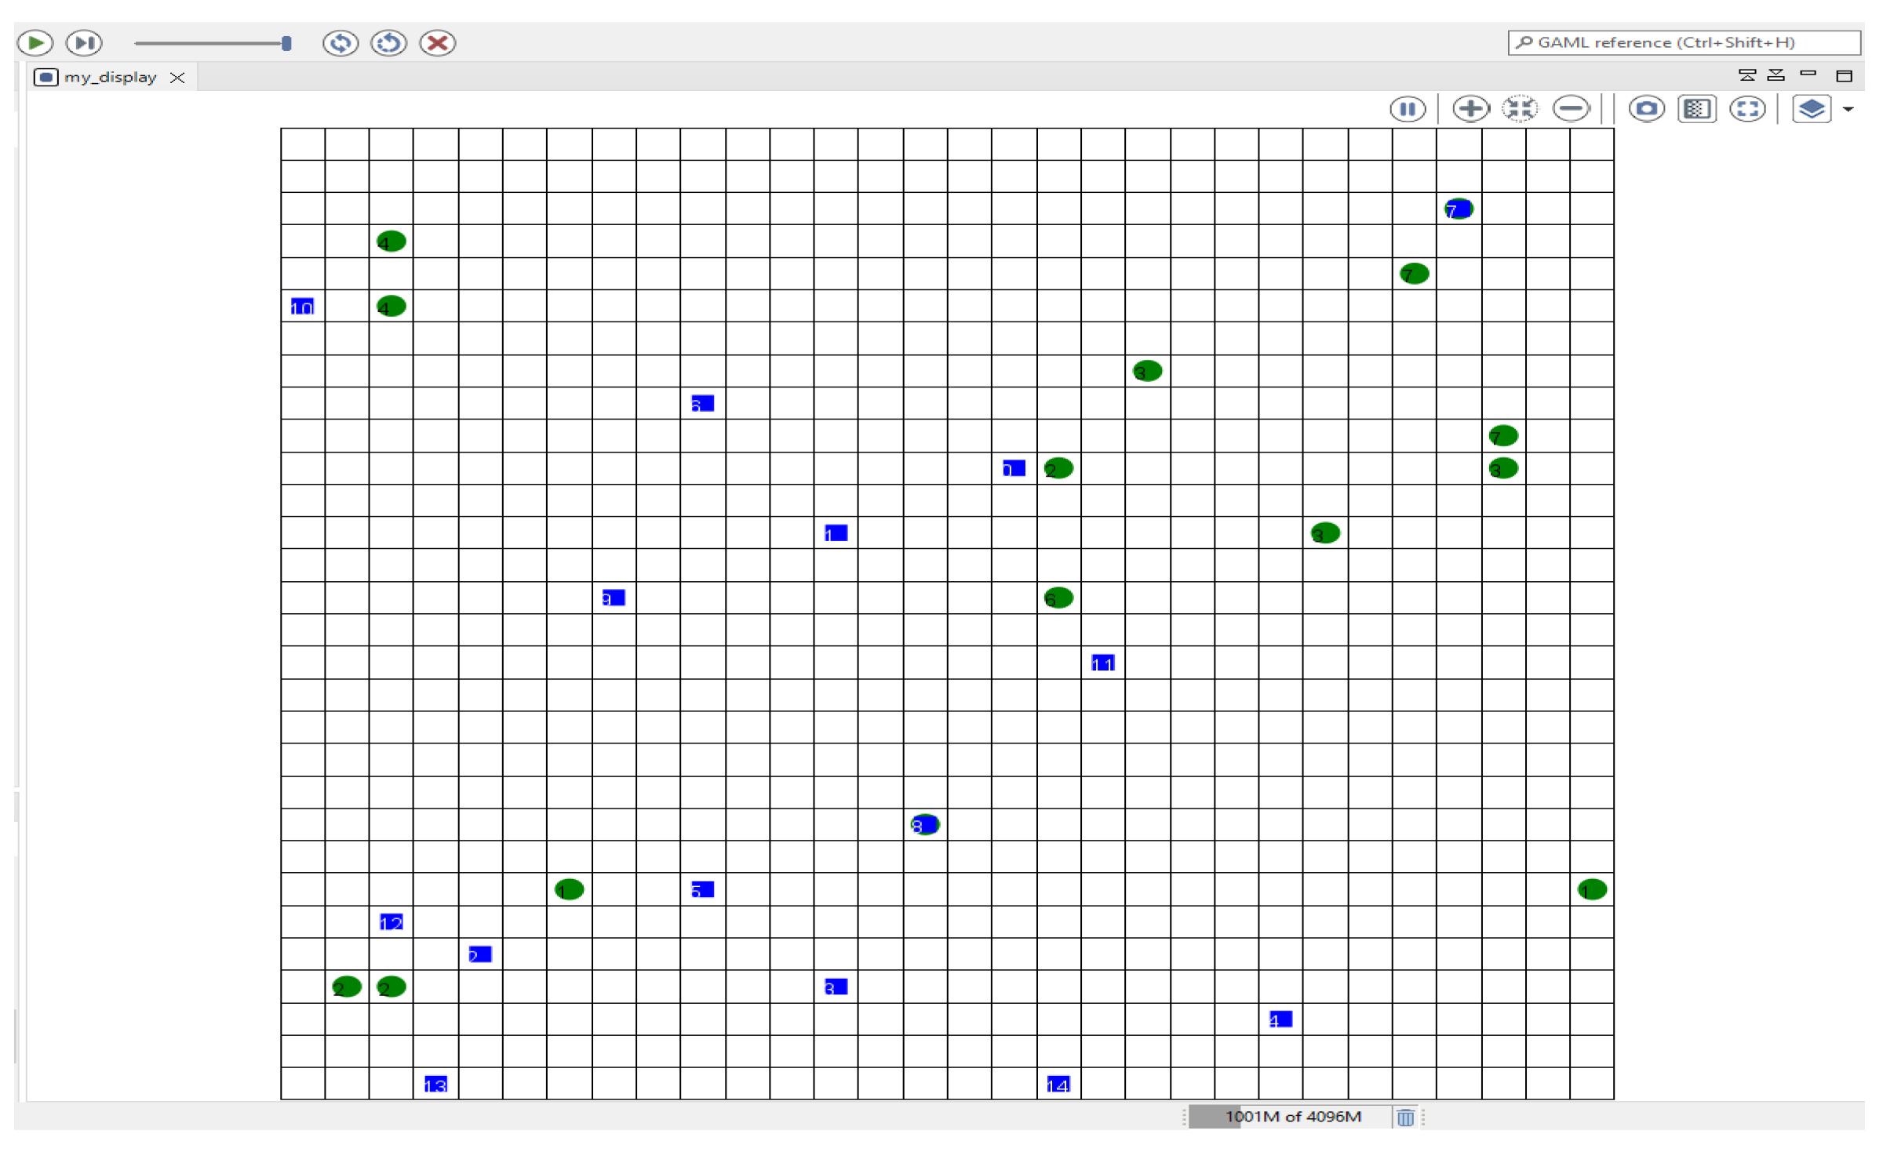Toggle full screen mode for the display

[x=1747, y=109]
